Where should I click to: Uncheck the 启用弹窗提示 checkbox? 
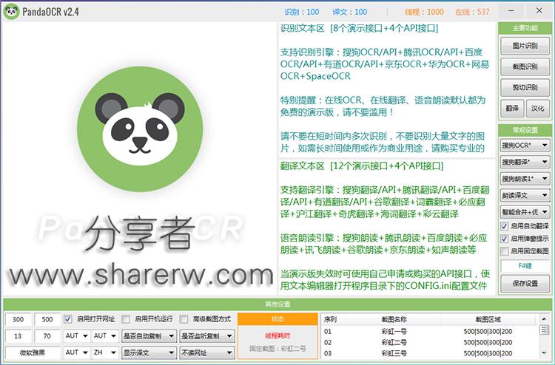(x=505, y=239)
